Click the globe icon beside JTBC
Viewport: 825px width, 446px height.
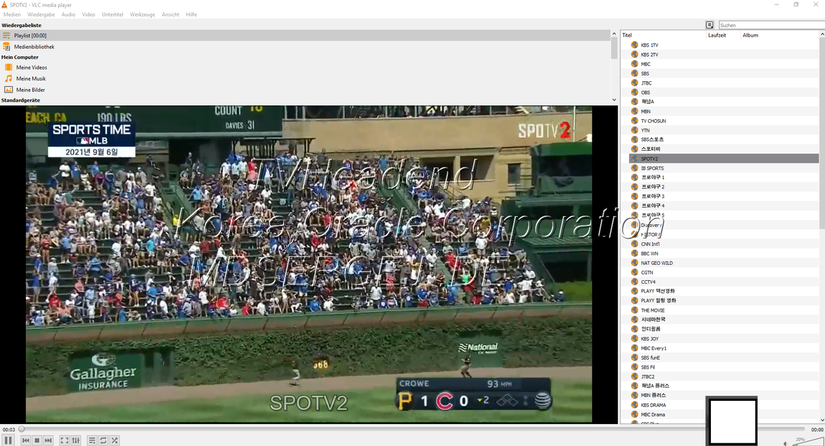[634, 83]
